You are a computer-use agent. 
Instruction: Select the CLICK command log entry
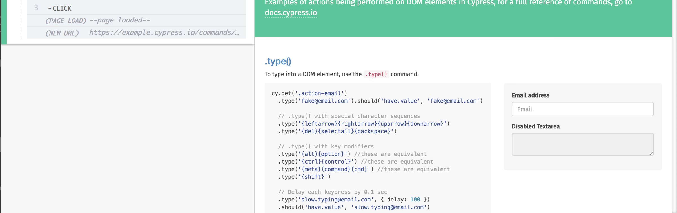pyautogui.click(x=136, y=8)
